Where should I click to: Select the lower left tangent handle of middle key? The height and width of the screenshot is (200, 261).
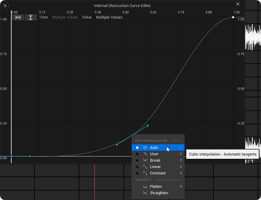[117, 145]
